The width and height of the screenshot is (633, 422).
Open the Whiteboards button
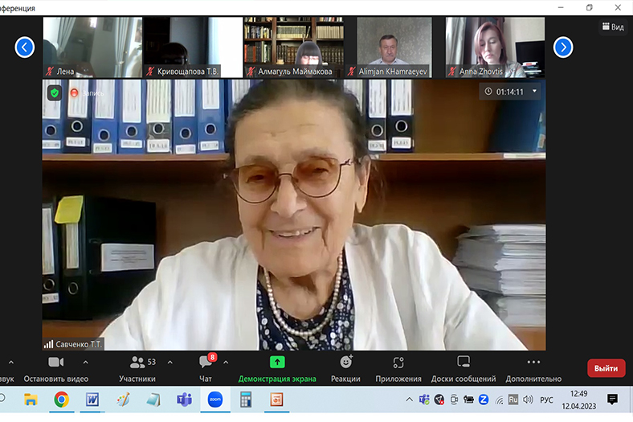[x=464, y=363]
